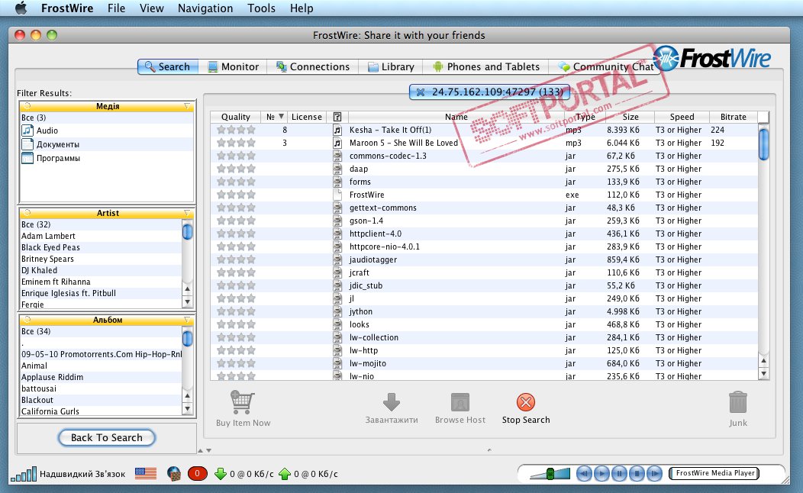Image resolution: width=803 pixels, height=493 pixels.
Task: Open the Help menu
Action: (x=302, y=8)
